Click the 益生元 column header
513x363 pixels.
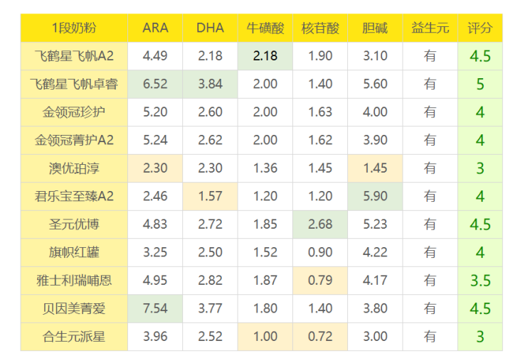tap(430, 28)
